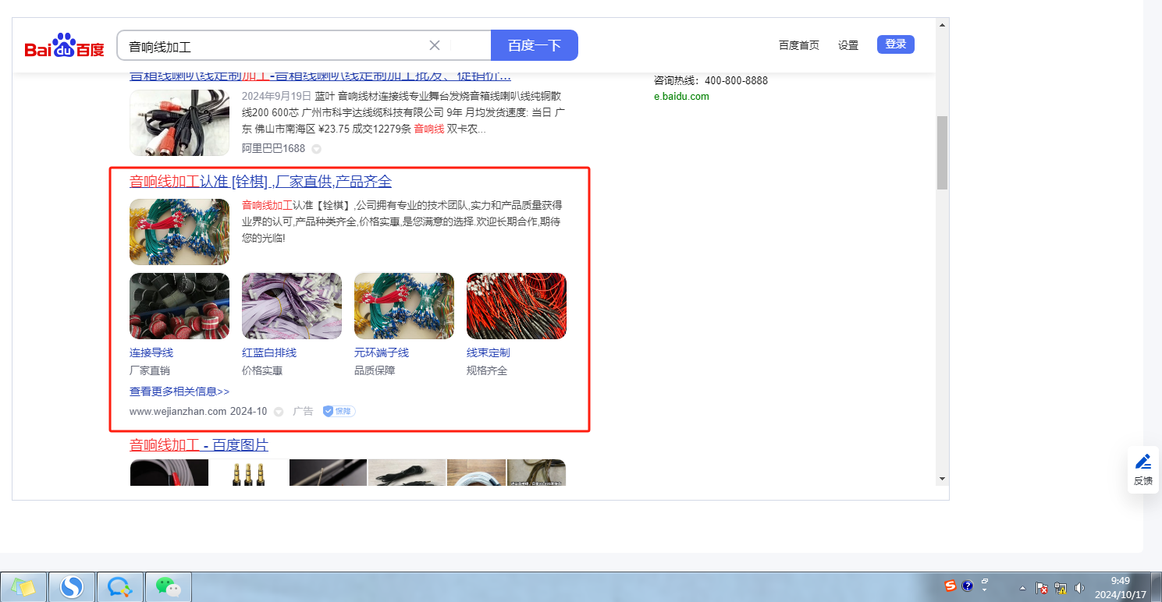Click the 广告 ad label
This screenshot has width=1162, height=602.
coord(303,411)
